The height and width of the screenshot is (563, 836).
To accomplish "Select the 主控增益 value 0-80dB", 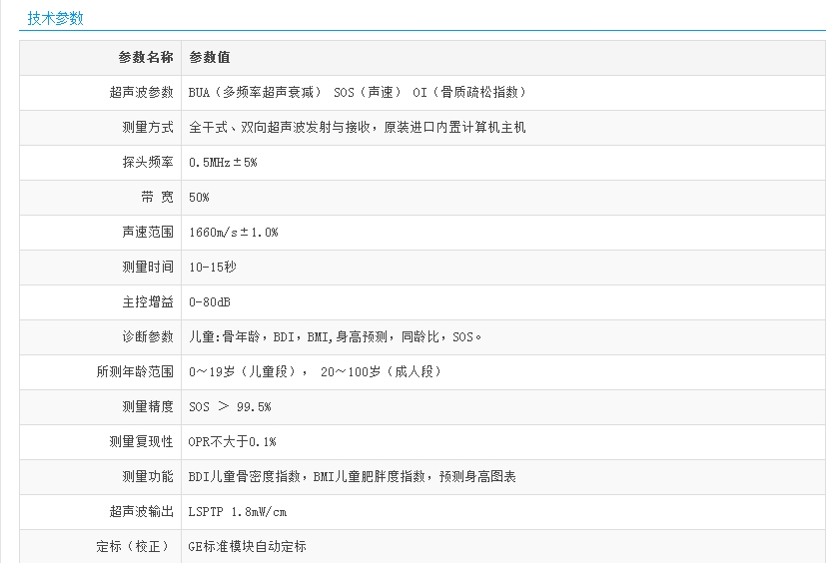I will [210, 301].
